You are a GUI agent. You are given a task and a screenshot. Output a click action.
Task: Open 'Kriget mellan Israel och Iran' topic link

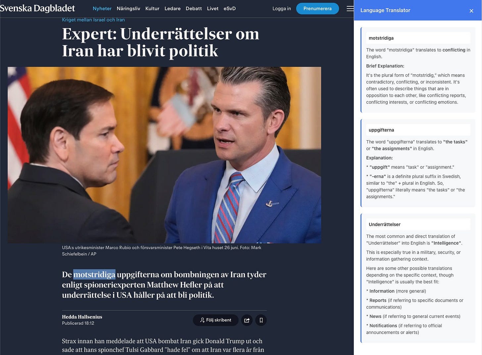[x=93, y=20]
